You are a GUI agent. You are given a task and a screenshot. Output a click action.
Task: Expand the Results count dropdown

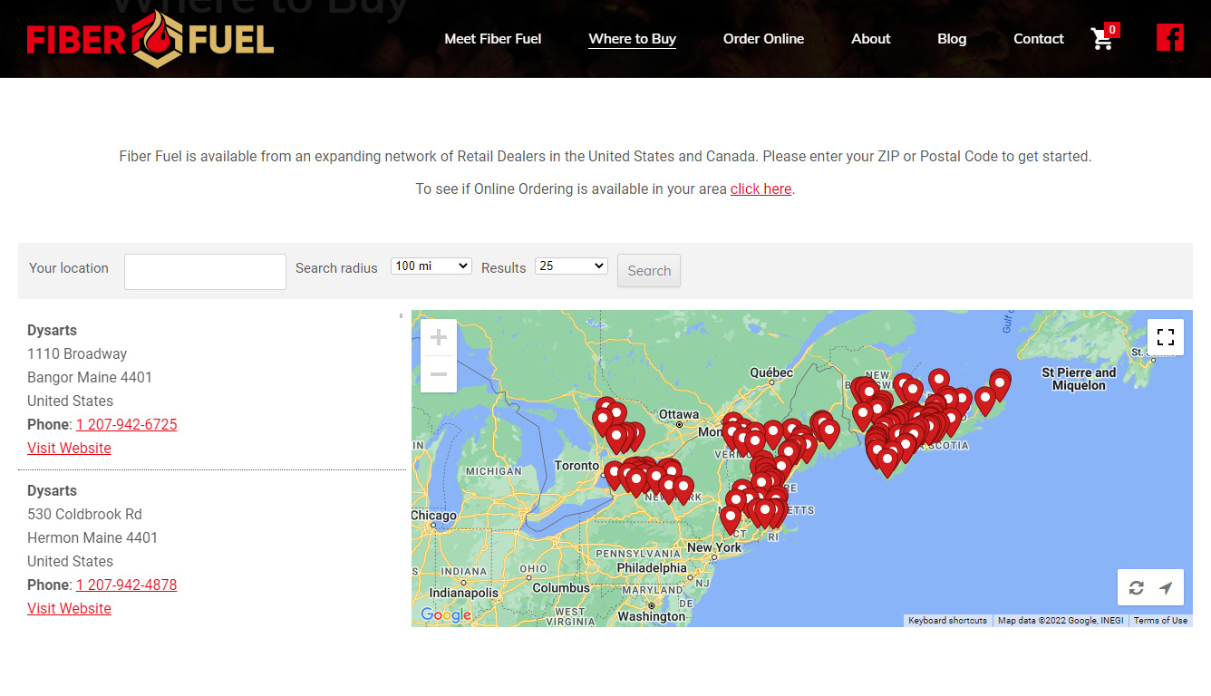pyautogui.click(x=571, y=266)
